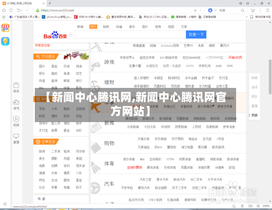Select the 新闻 search tab
Screen dimensions: 272x210
[80, 27]
